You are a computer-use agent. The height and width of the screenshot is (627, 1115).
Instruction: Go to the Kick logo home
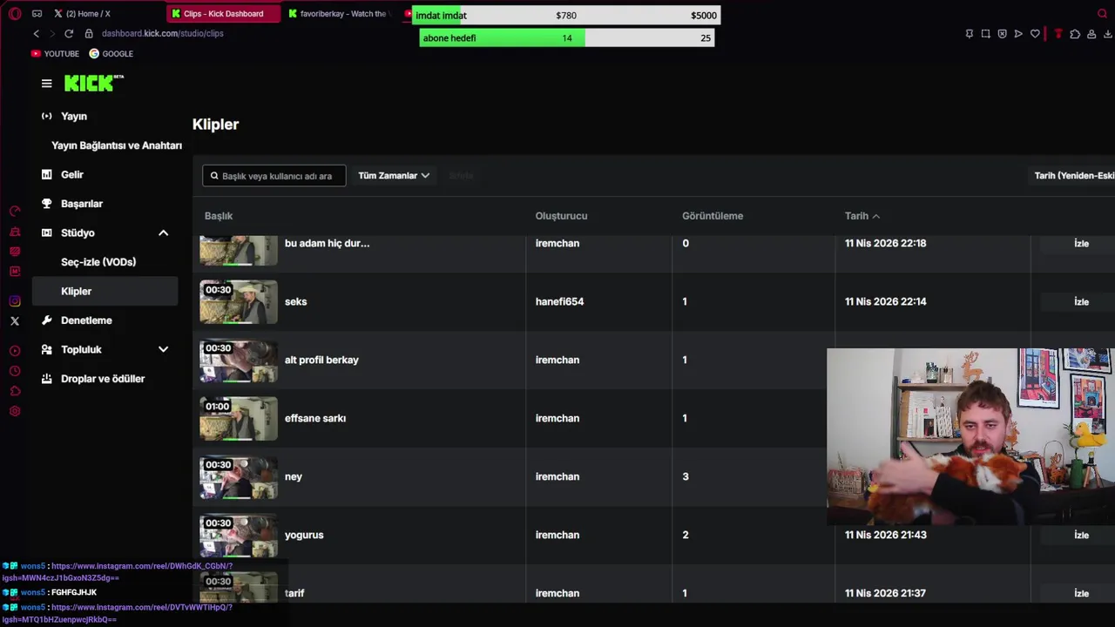[x=94, y=83]
